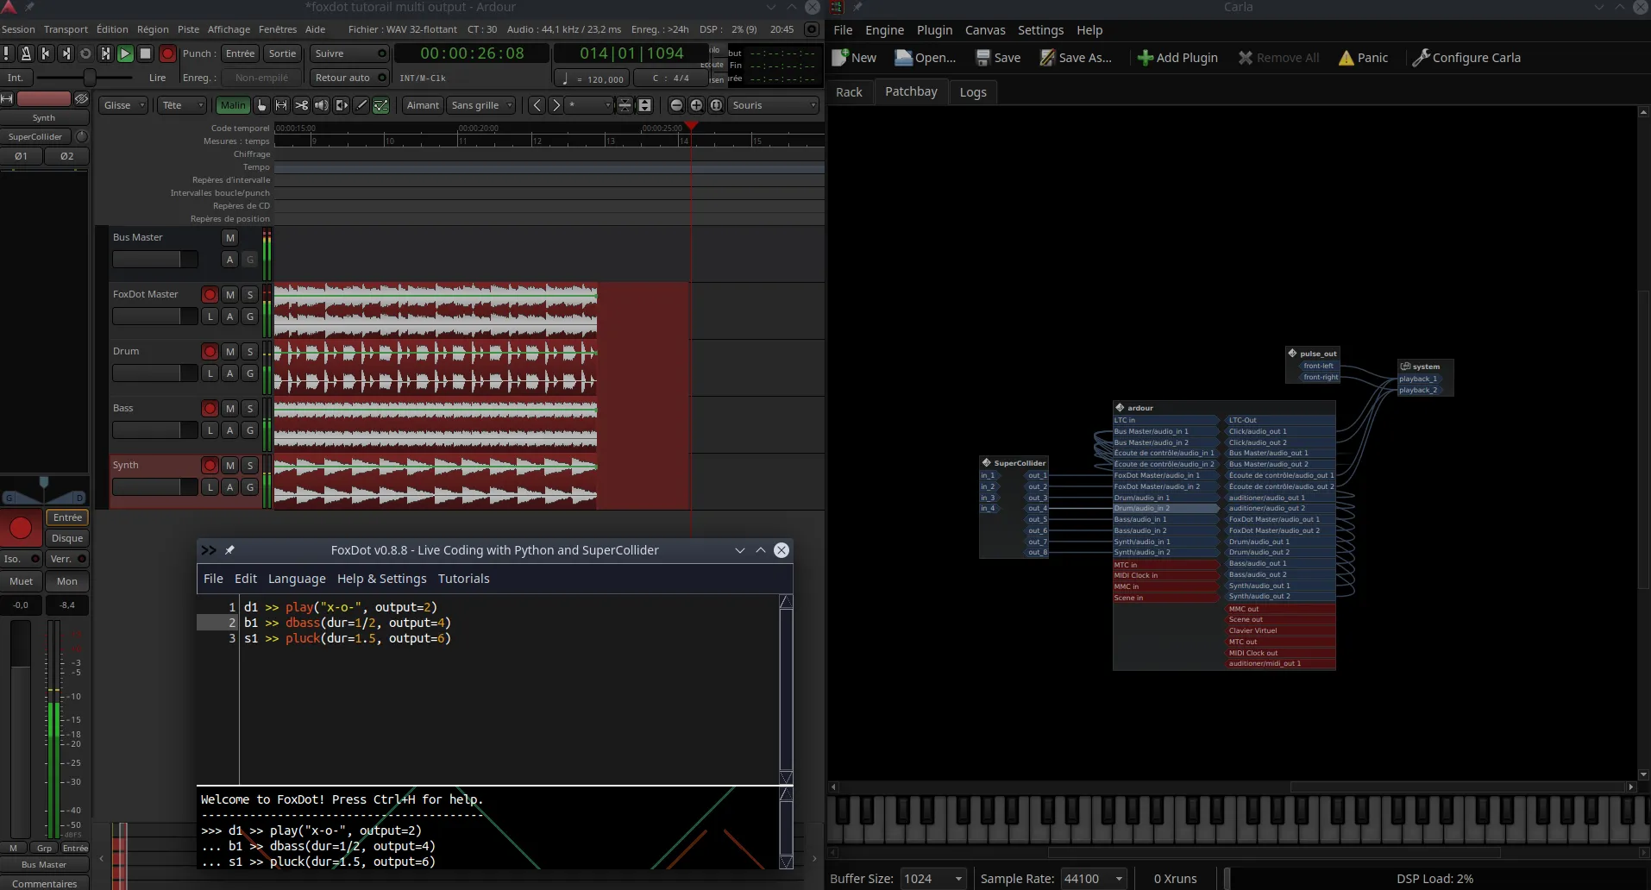Mute the Drum track with its M button
1651x890 pixels.
pyautogui.click(x=229, y=351)
